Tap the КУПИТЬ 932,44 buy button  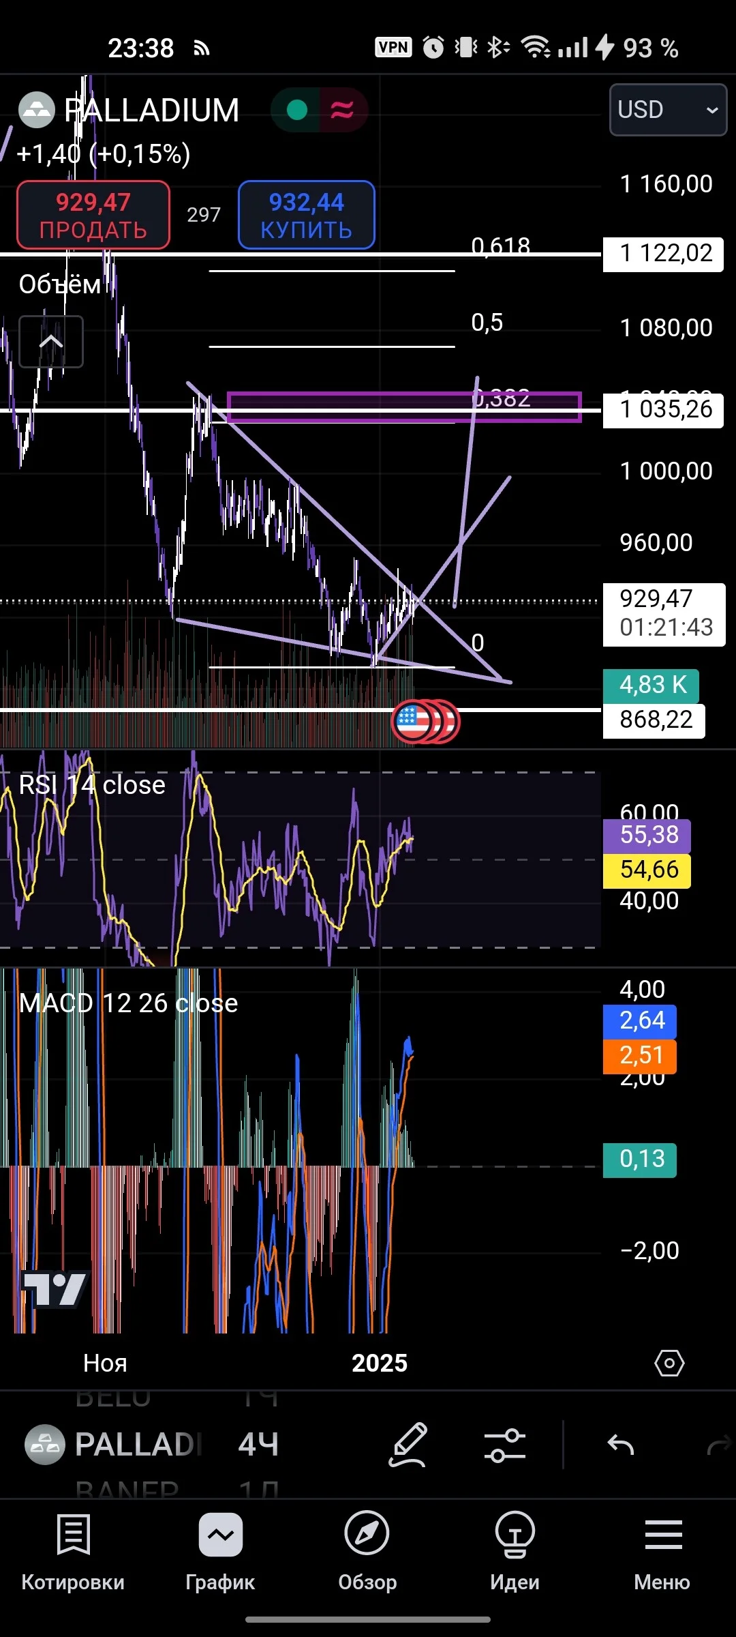[x=307, y=215]
